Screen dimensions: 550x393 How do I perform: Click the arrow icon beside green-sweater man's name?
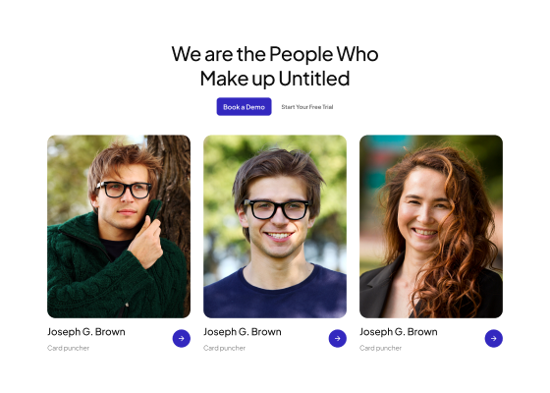[182, 338]
